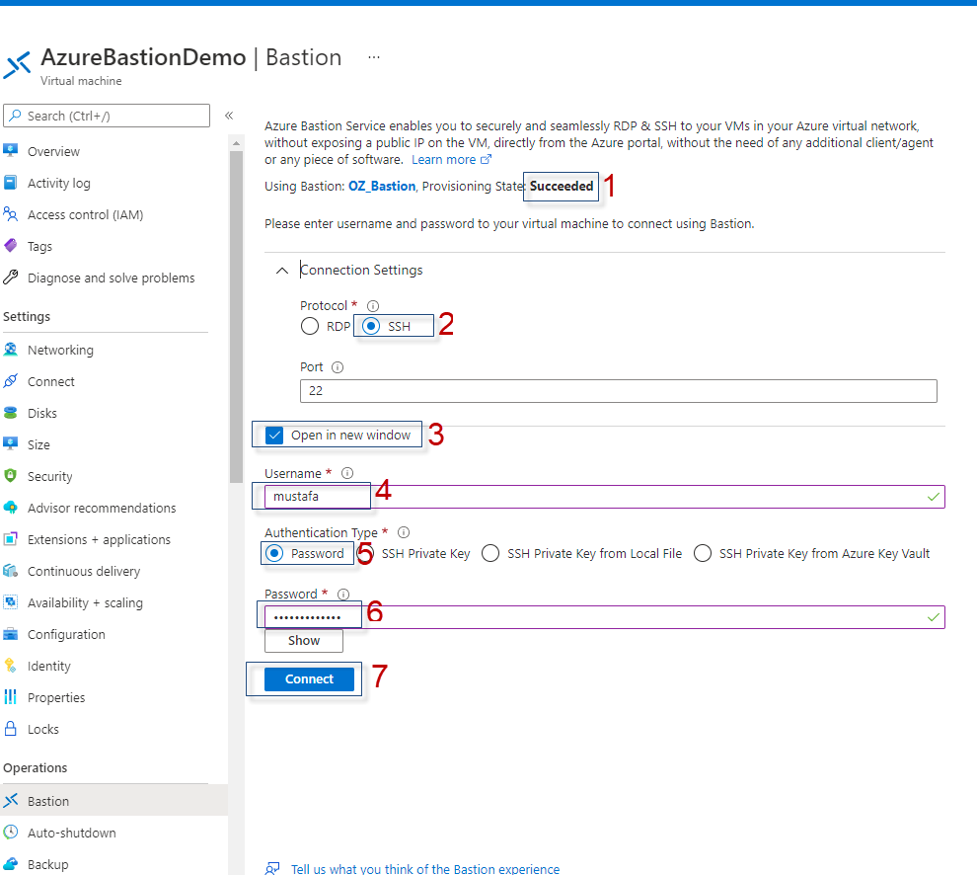This screenshot has width=977, height=875.
Task: Click the Bastion icon in Operations
Action: 11,801
